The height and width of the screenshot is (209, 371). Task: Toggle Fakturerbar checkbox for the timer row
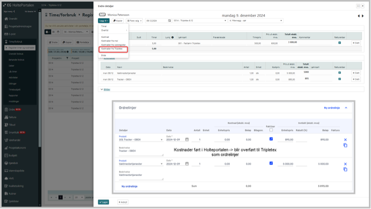(339, 43)
